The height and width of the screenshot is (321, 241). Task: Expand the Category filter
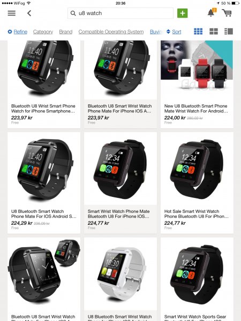click(43, 32)
